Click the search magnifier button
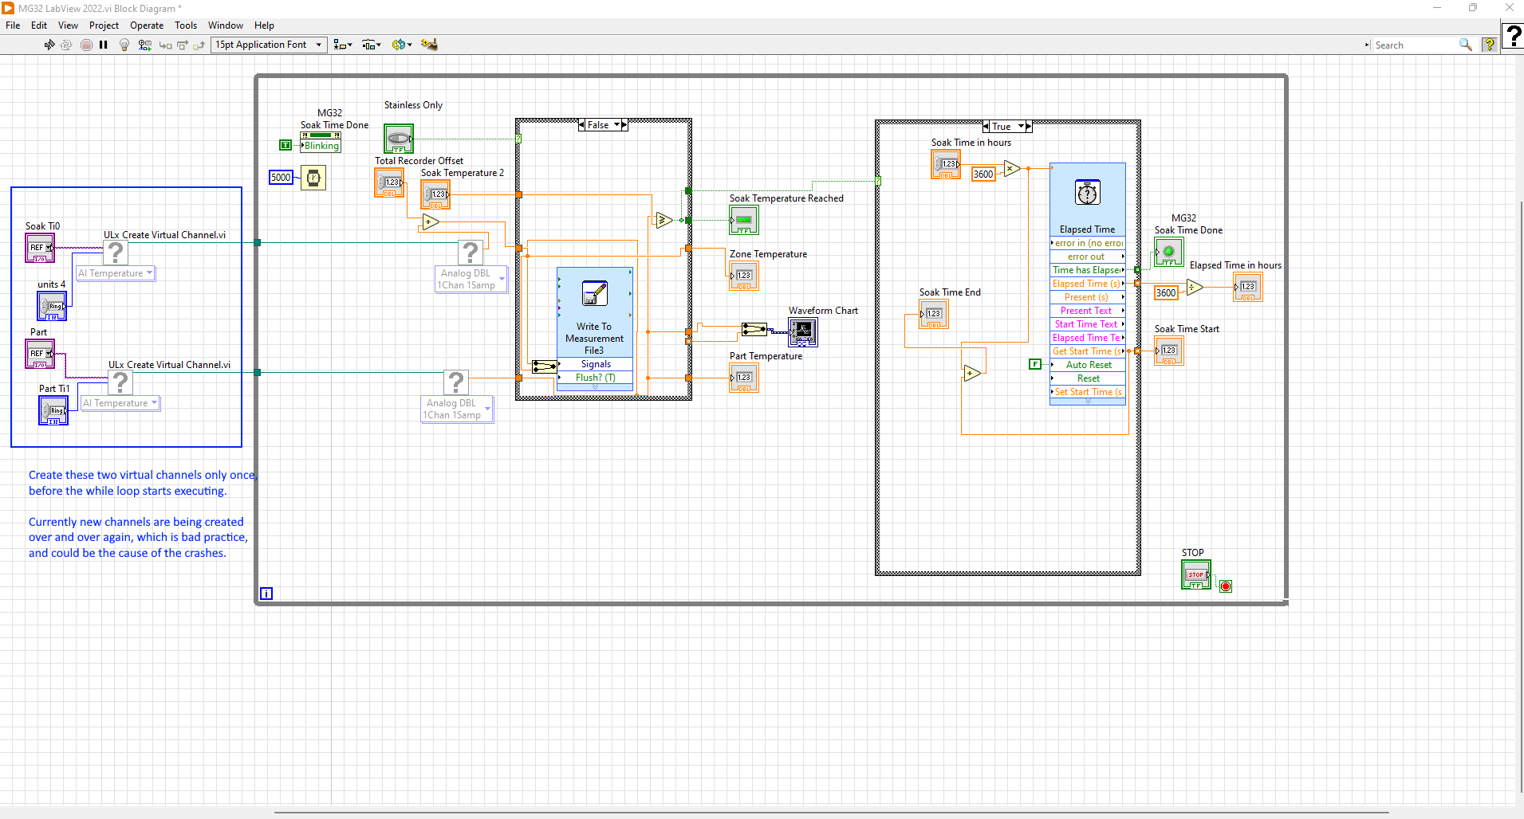Viewport: 1524px width, 819px height. click(1466, 45)
